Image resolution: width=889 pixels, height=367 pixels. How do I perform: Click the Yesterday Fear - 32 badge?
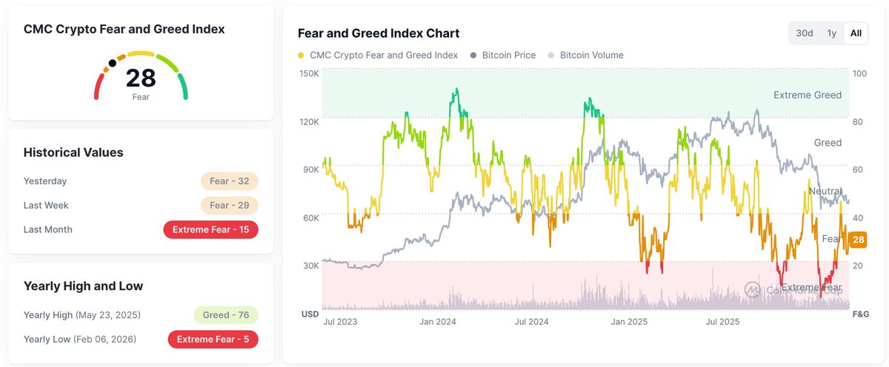(x=229, y=181)
